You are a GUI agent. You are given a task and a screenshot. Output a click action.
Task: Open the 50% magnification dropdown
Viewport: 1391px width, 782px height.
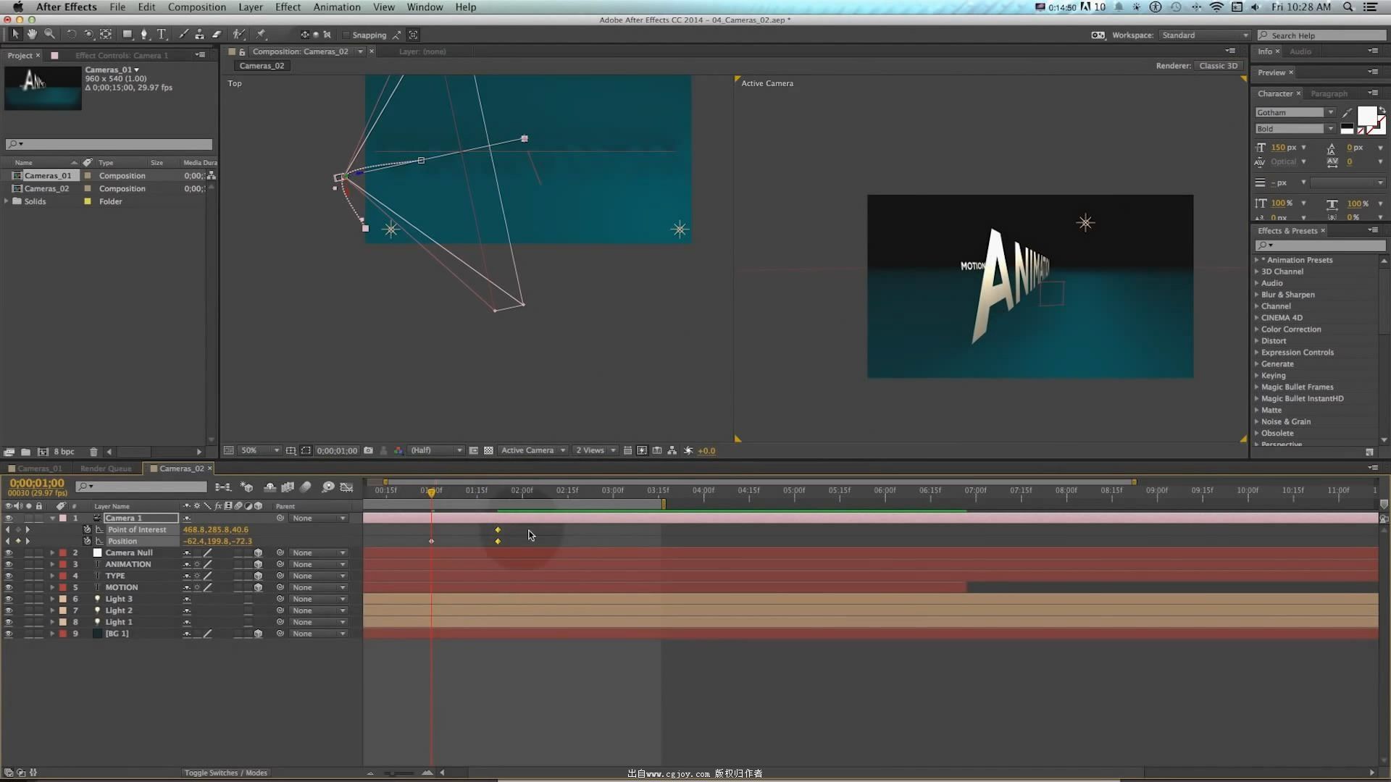[259, 450]
